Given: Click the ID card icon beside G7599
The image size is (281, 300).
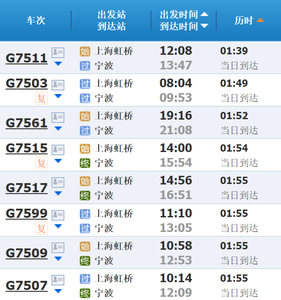Looking at the screenshot, I should (x=58, y=215).
